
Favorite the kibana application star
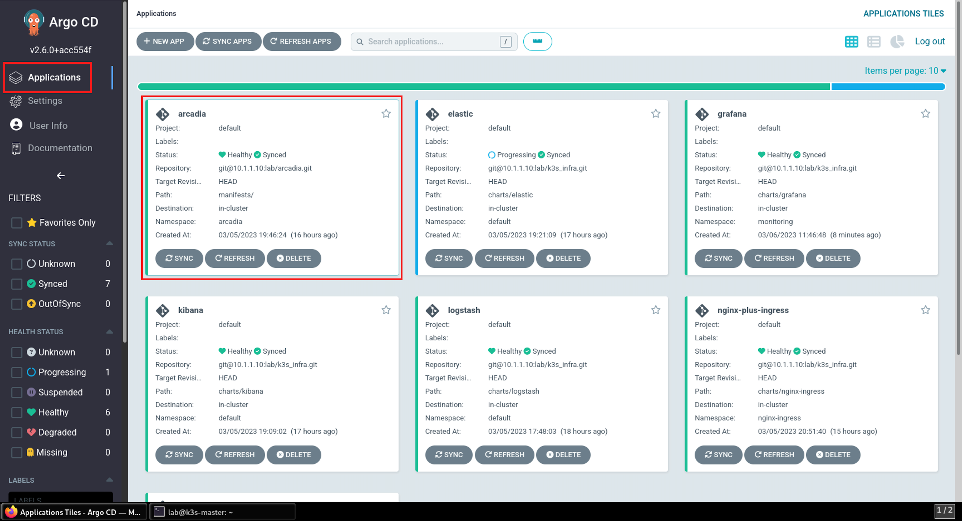tap(386, 310)
